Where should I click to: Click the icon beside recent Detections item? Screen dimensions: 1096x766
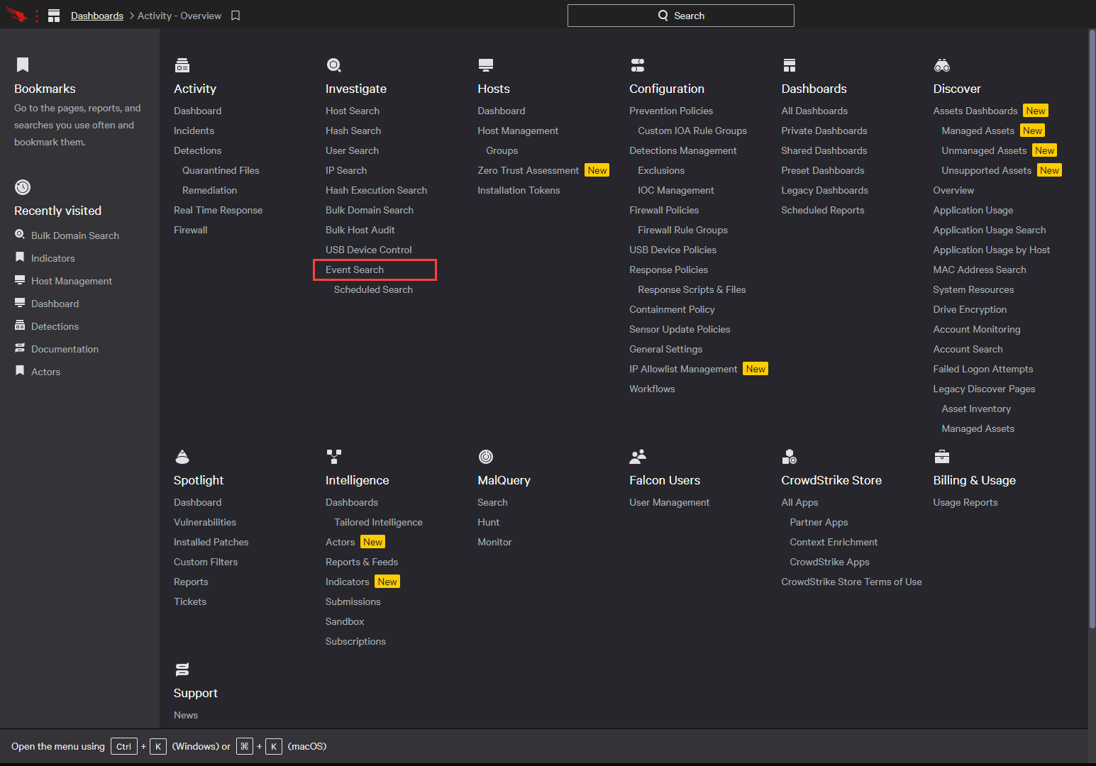20,326
